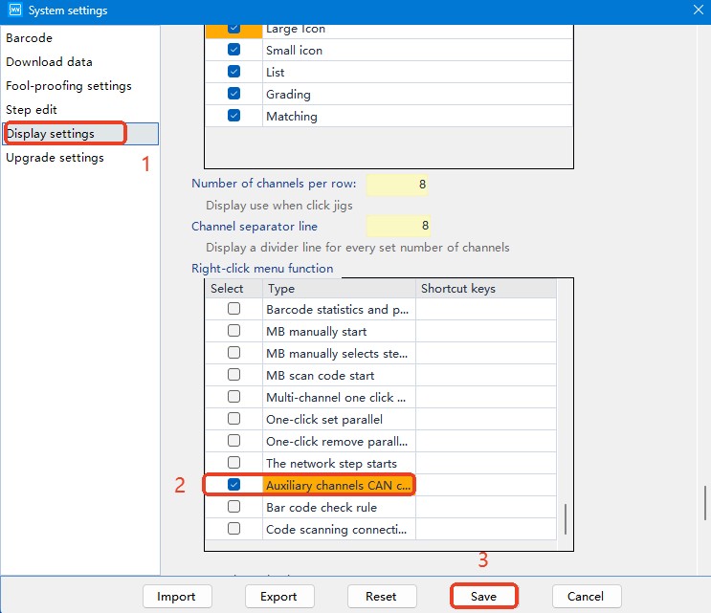The image size is (711, 613).
Task: Uncheck the Small icon checkbox
Action: coord(233,51)
